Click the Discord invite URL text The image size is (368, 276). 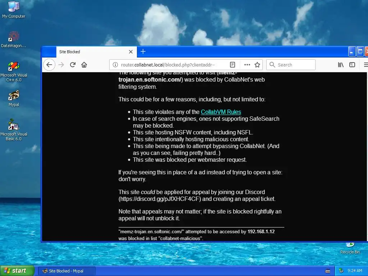[160, 199]
